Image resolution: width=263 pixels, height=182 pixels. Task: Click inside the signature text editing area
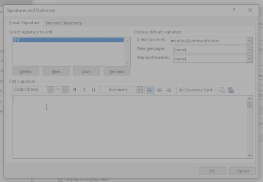pyautogui.click(x=130, y=127)
